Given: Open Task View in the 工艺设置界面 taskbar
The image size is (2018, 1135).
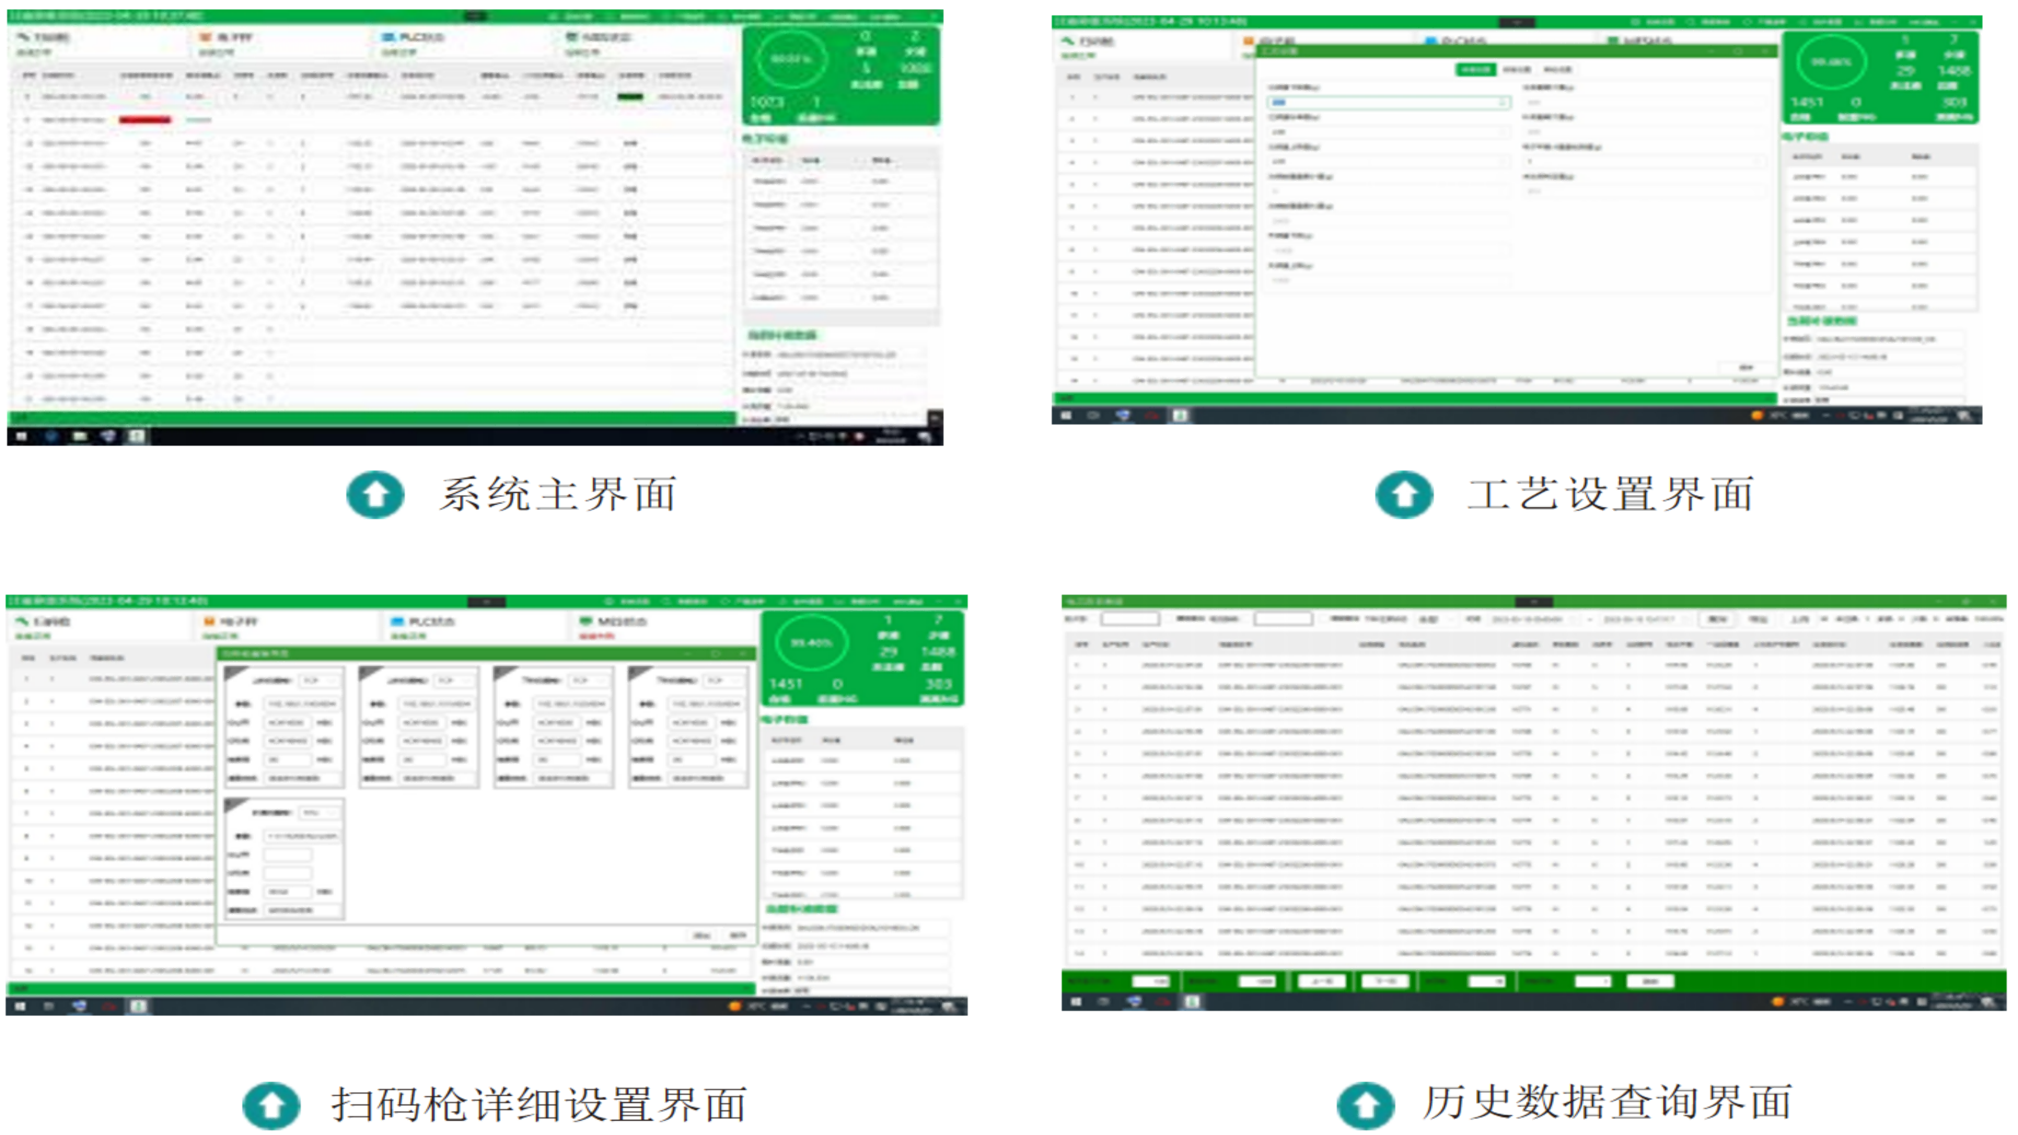Looking at the screenshot, I should tap(1094, 415).
